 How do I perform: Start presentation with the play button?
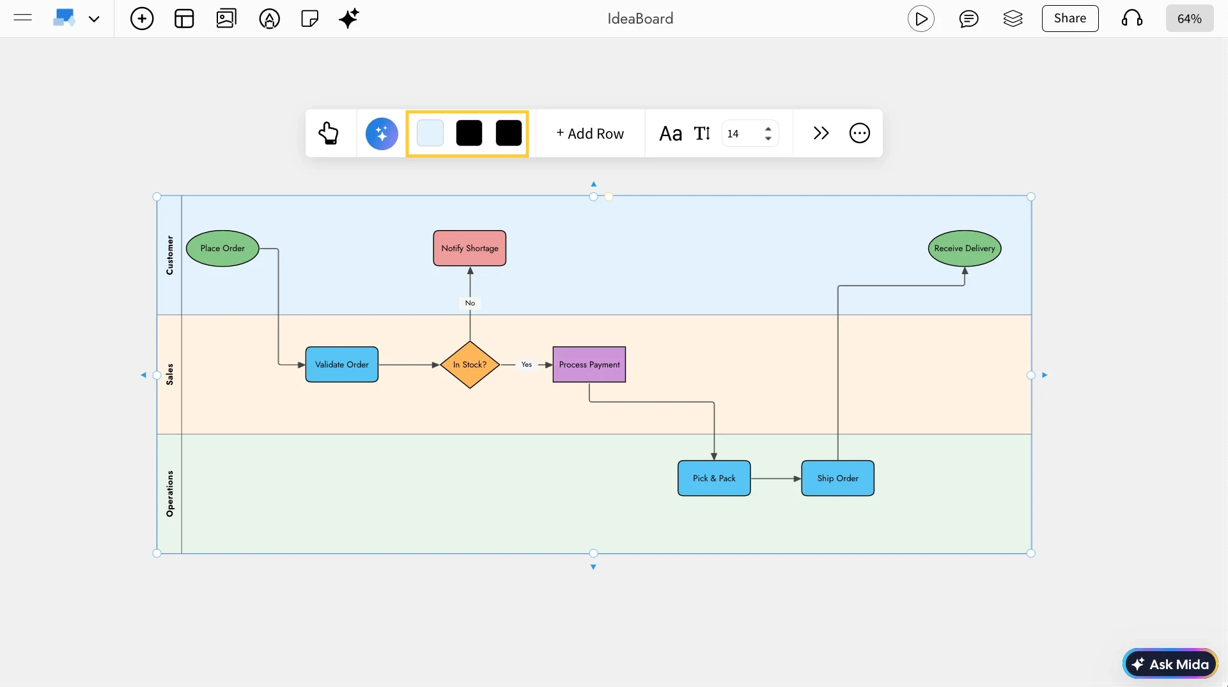pos(921,19)
